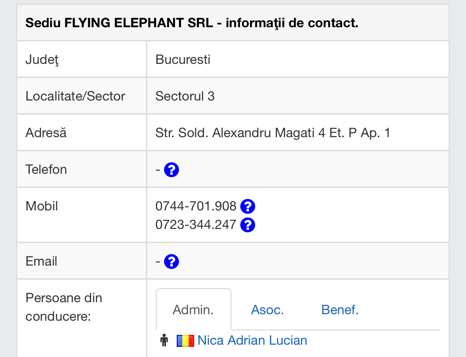Click the Sediu FLYING ELEPHANT SRL heading
The height and width of the screenshot is (357, 466).
coord(192,23)
